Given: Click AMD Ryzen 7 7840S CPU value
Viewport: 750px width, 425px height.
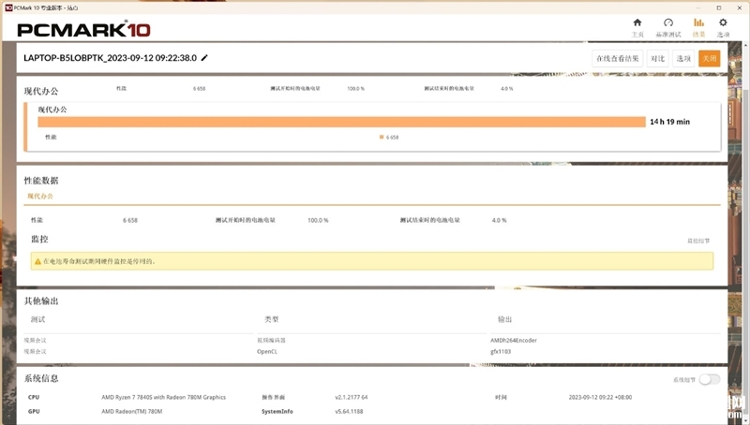Looking at the screenshot, I should [163, 397].
